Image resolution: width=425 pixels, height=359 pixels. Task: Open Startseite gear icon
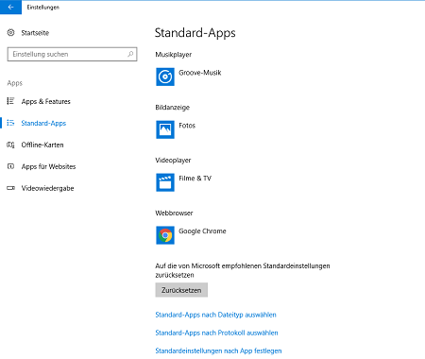(x=11, y=32)
